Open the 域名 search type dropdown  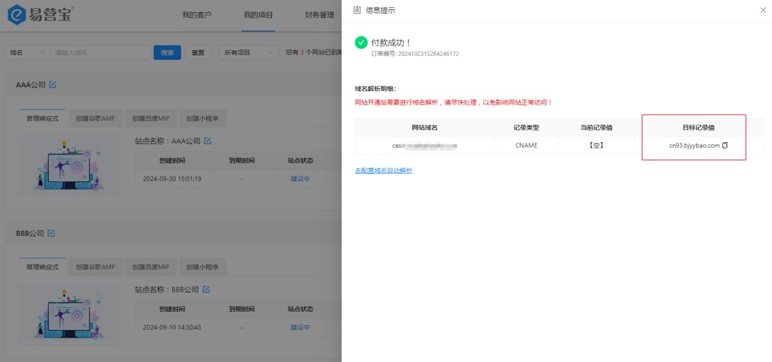[27, 53]
